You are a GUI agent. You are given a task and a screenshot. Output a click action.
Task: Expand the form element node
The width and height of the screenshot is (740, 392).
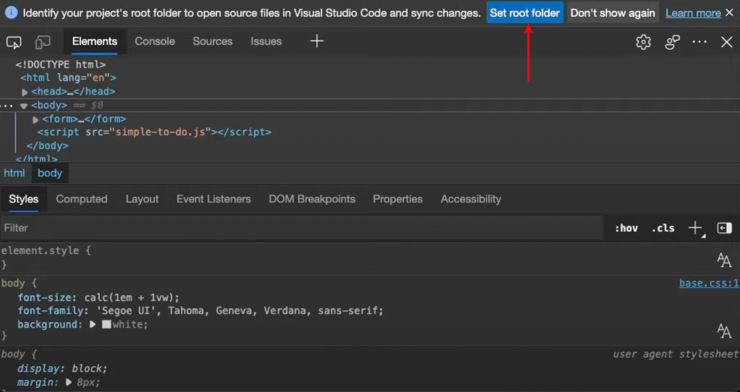pyautogui.click(x=35, y=119)
